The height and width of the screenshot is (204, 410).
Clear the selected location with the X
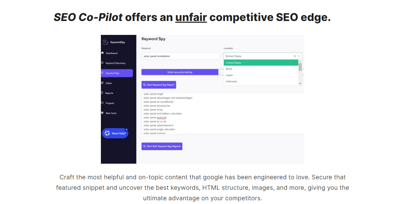(295, 56)
